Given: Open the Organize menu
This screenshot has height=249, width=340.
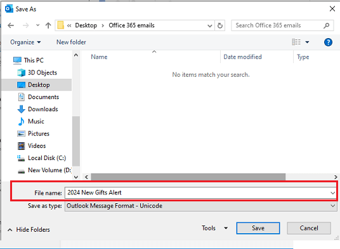Looking at the screenshot, I should 25,42.
